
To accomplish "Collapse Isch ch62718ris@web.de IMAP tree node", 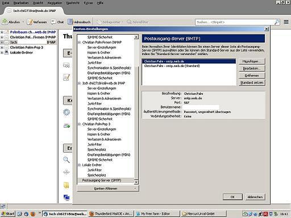I will click(80, 83).
